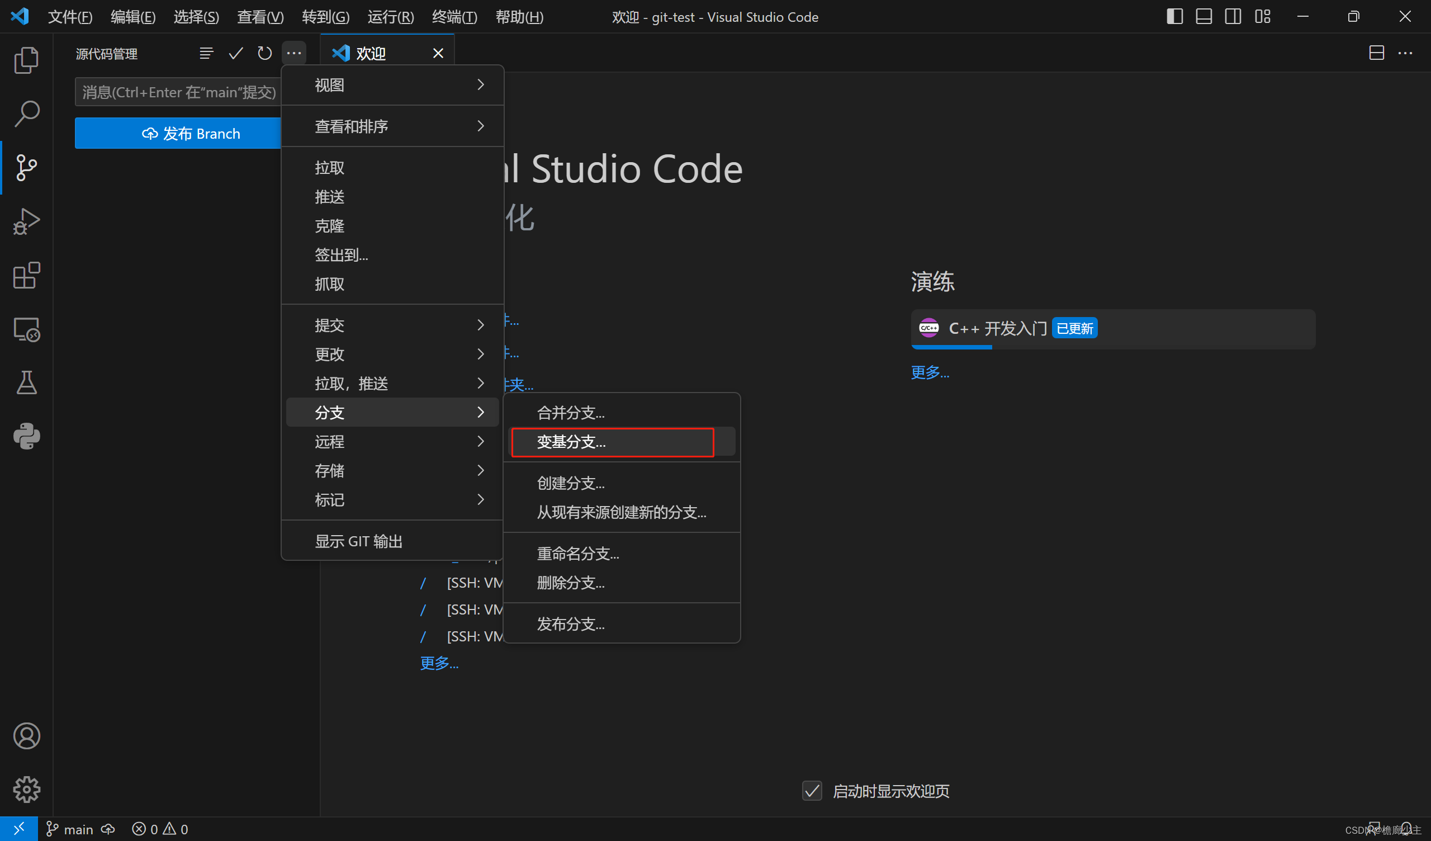Screen dimensions: 1431x841
Task: Open the Python extension icon
Action: pyautogui.click(x=26, y=436)
